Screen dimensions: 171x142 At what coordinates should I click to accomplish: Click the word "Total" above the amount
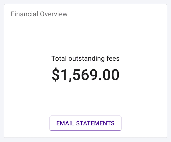click(59, 58)
